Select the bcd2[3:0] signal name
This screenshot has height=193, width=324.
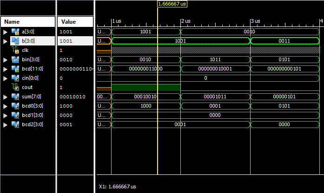click(x=33, y=124)
